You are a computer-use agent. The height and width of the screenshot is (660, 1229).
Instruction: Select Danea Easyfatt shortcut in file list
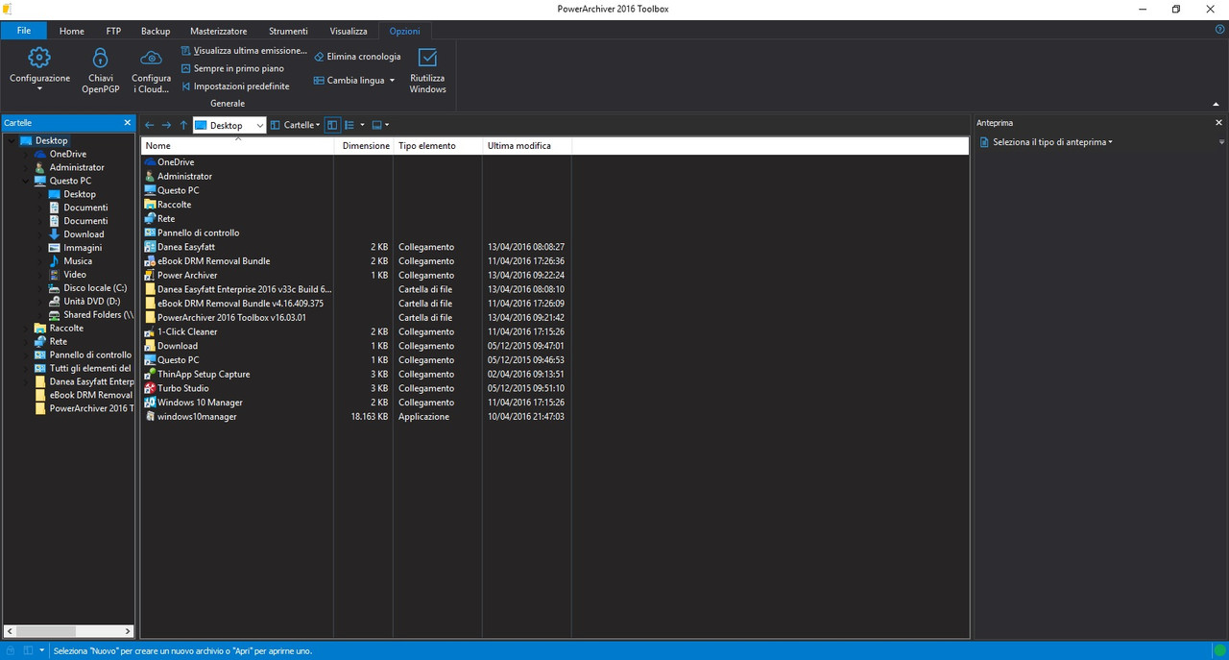click(186, 247)
